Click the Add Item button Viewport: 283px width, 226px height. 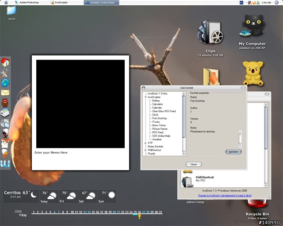tap(233, 152)
